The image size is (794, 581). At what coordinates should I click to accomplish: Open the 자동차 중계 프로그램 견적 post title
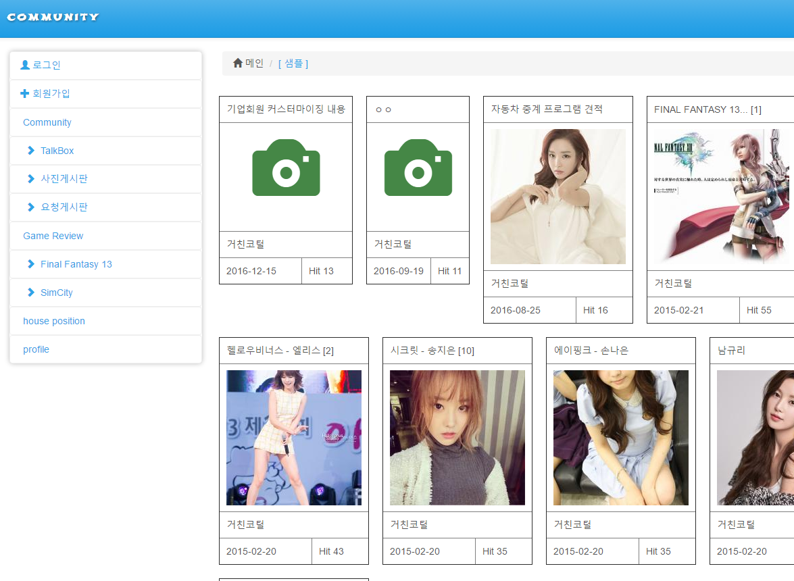tap(547, 109)
